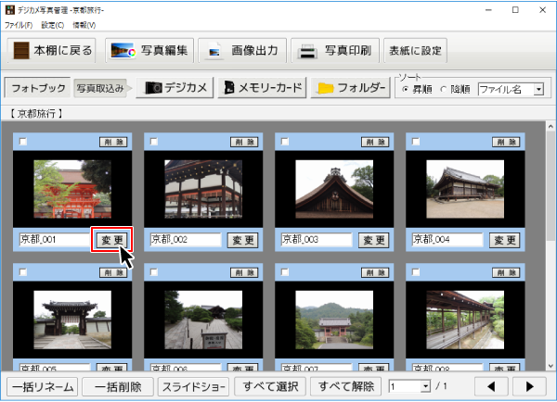557x402 pixels.
Task: Open the ファイル(F) menu
Action: click(19, 25)
